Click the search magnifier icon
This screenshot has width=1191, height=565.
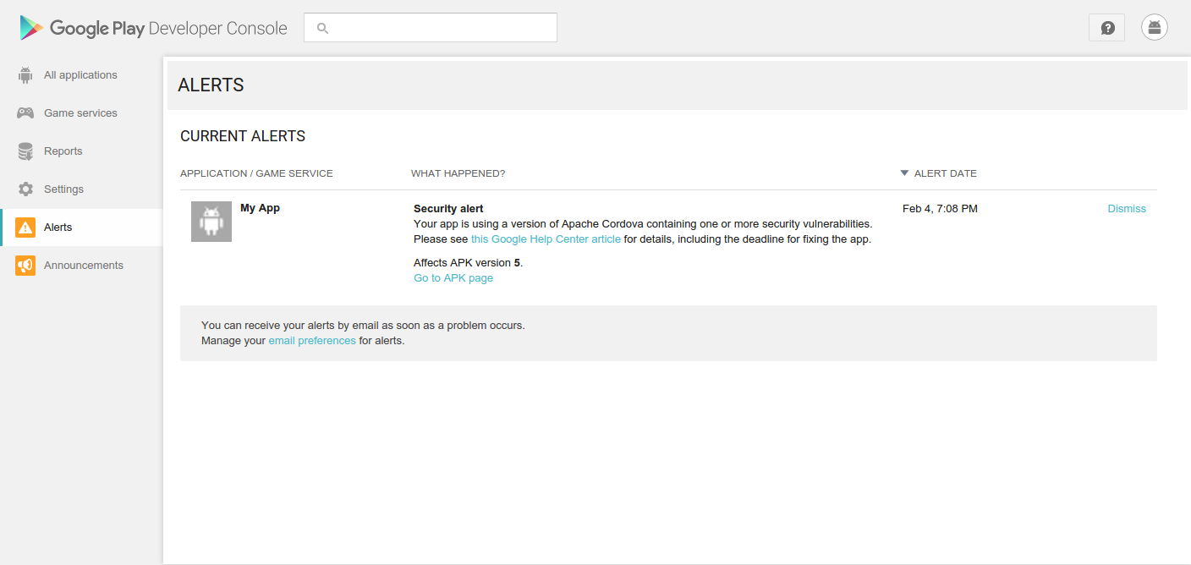[322, 28]
